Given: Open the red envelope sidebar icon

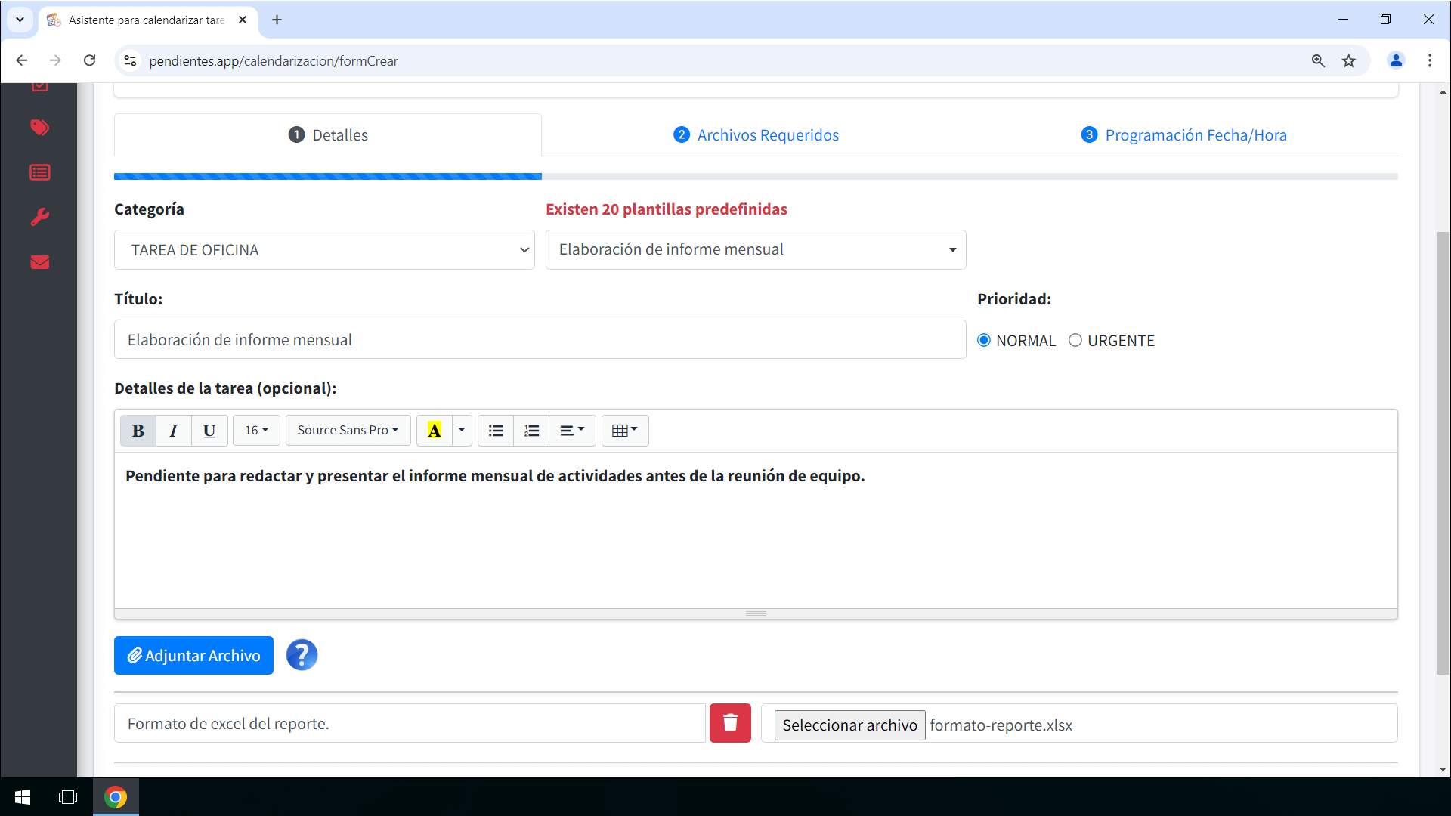Looking at the screenshot, I should pyautogui.click(x=40, y=262).
